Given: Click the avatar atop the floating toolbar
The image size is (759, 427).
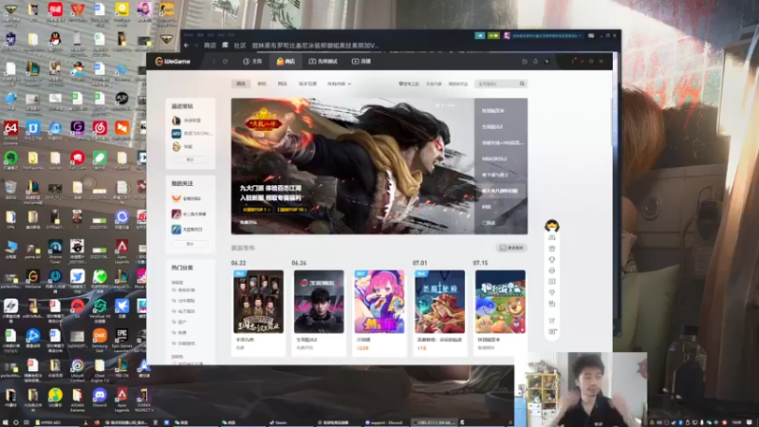Looking at the screenshot, I should pyautogui.click(x=552, y=226).
